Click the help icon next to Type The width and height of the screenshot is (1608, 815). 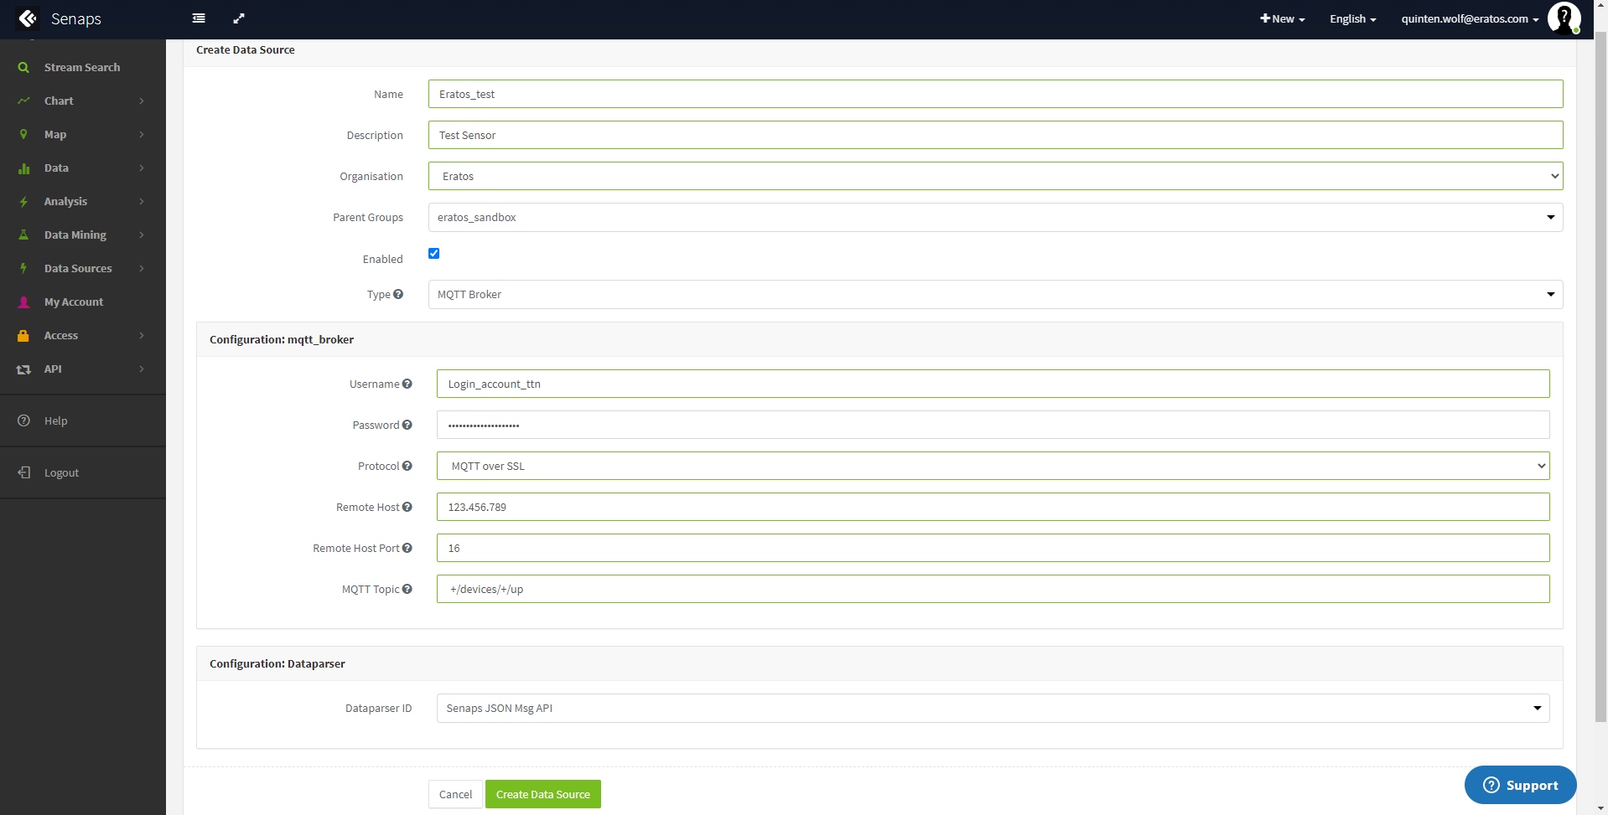click(x=398, y=294)
